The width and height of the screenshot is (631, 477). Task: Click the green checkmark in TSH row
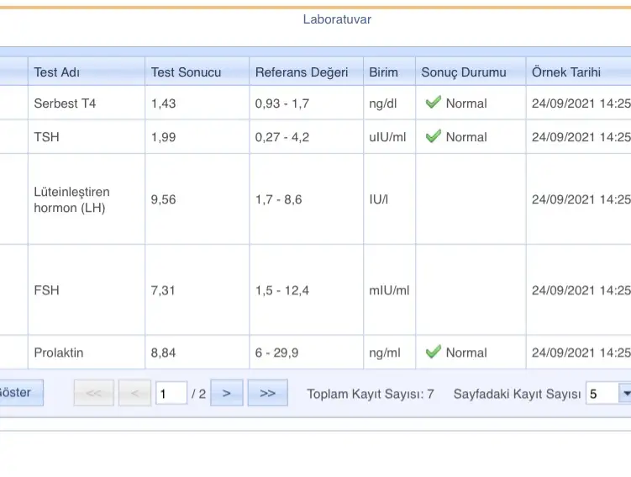[x=433, y=136]
